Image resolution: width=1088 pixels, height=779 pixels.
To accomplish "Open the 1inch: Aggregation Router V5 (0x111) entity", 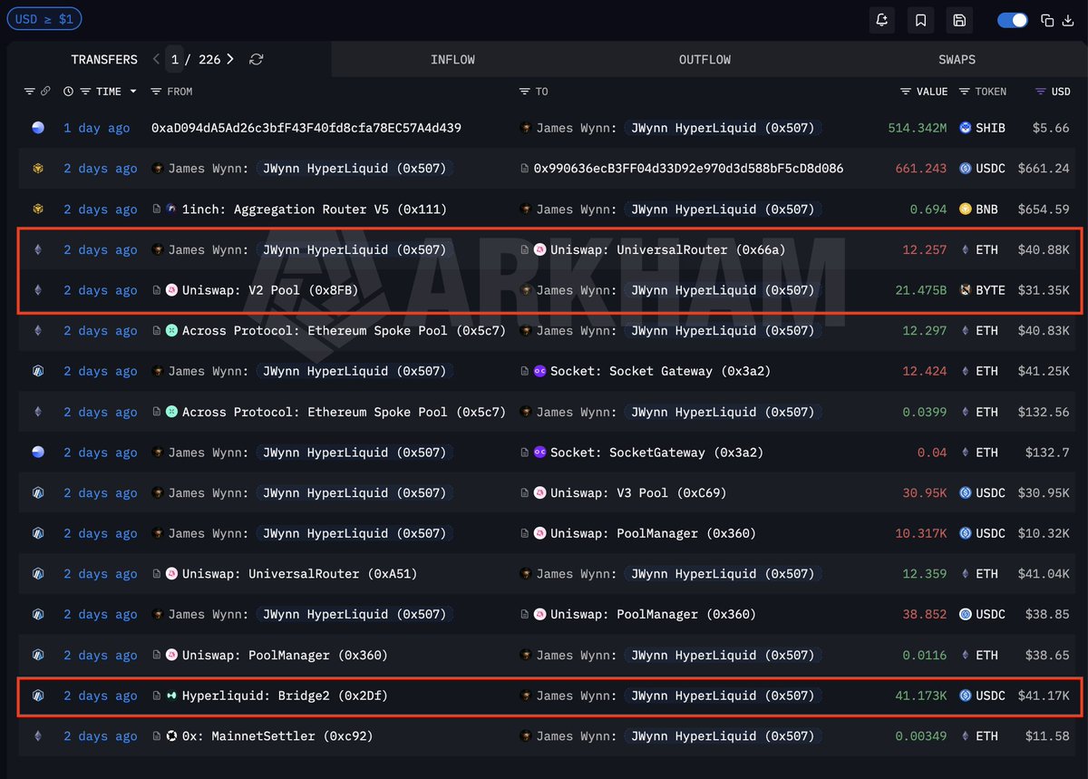I will click(315, 209).
